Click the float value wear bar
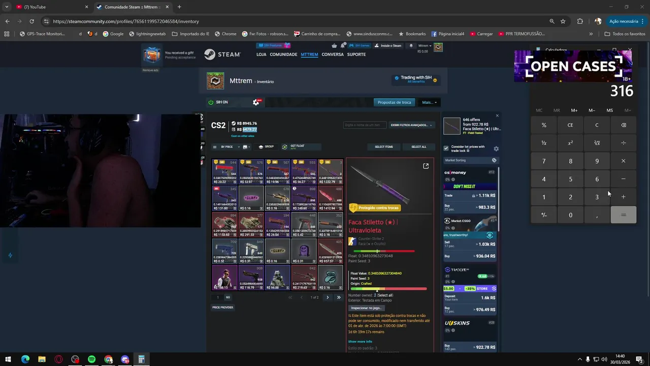This screenshot has width=650, height=366. pyautogui.click(x=388, y=289)
